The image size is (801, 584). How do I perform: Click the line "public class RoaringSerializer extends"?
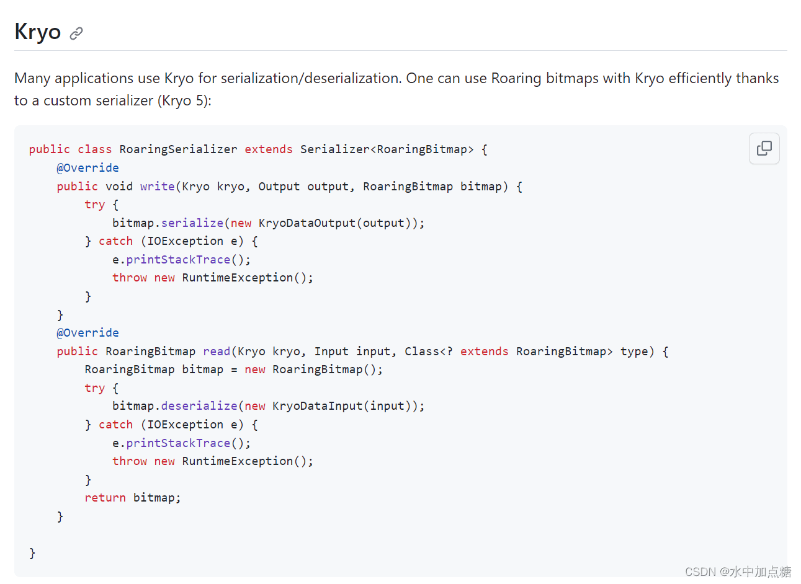pyautogui.click(x=258, y=149)
